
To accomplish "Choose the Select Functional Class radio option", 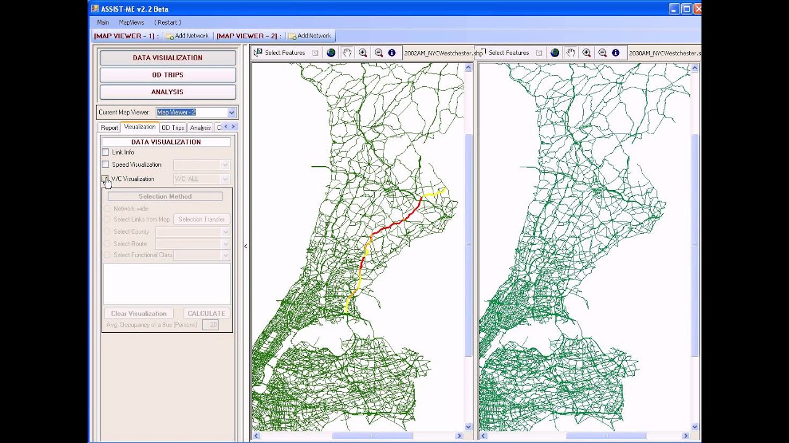I will pyautogui.click(x=107, y=255).
